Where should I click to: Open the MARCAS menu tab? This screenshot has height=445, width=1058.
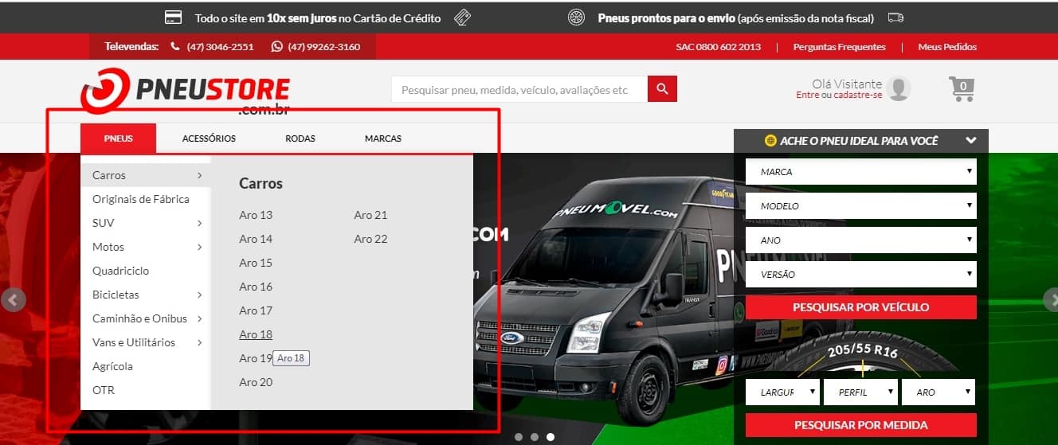pyautogui.click(x=383, y=139)
